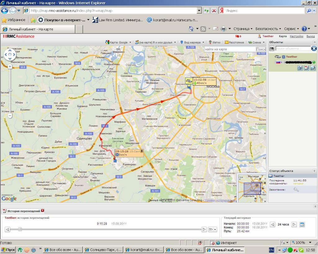Click the map zoom out minus button
Viewport: 318px width, 254px height.
pyautogui.click(x=10, y=116)
